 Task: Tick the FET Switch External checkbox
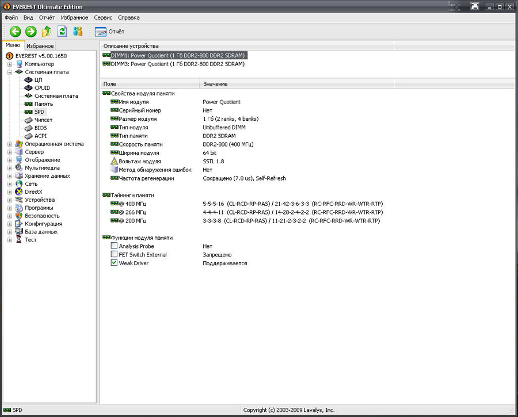pyautogui.click(x=114, y=254)
